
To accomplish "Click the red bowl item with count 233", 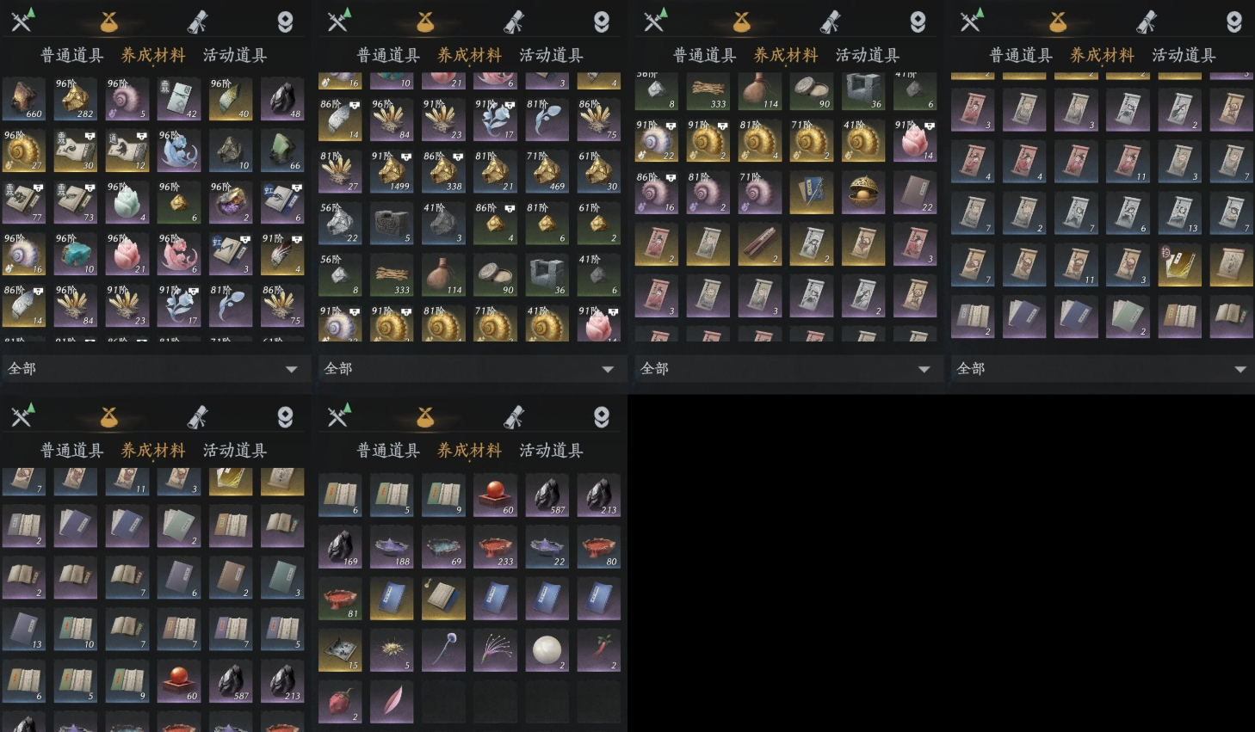I will [x=495, y=547].
